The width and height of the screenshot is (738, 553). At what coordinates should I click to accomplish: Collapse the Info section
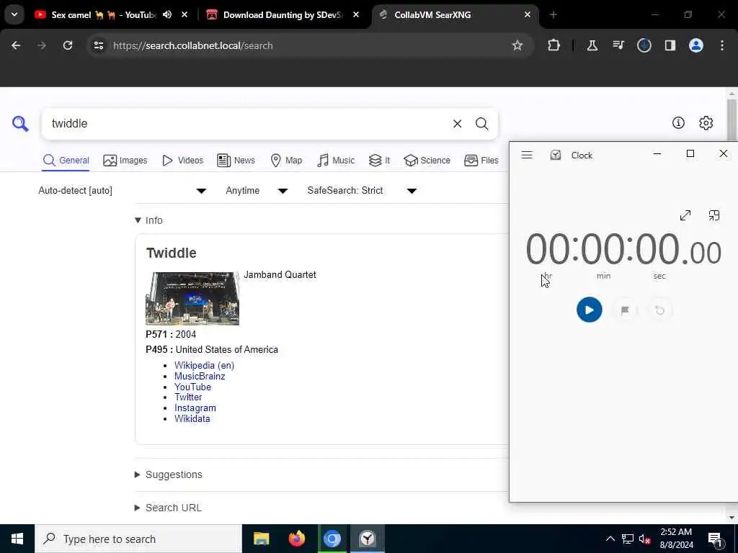coord(148,220)
